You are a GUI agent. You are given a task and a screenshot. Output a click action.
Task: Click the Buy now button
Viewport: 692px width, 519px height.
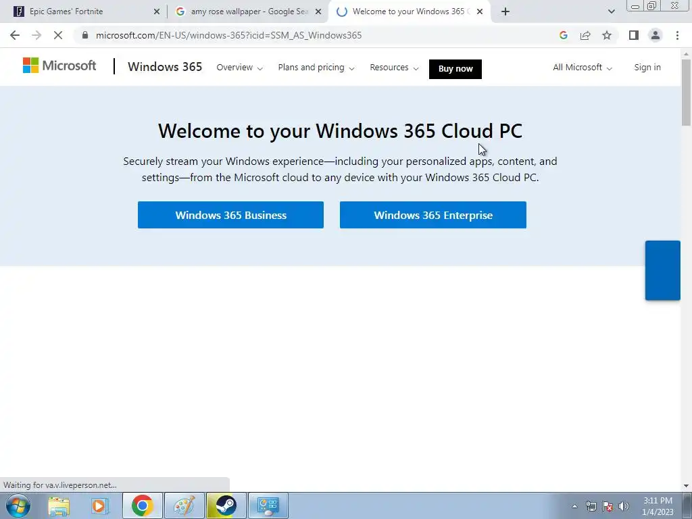pyautogui.click(x=455, y=69)
